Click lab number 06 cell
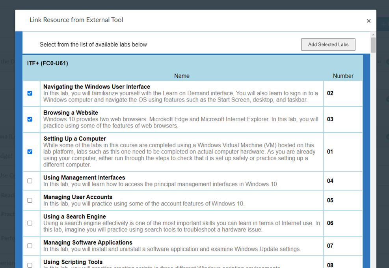Viewport: 389px width, 268px height. click(343, 223)
